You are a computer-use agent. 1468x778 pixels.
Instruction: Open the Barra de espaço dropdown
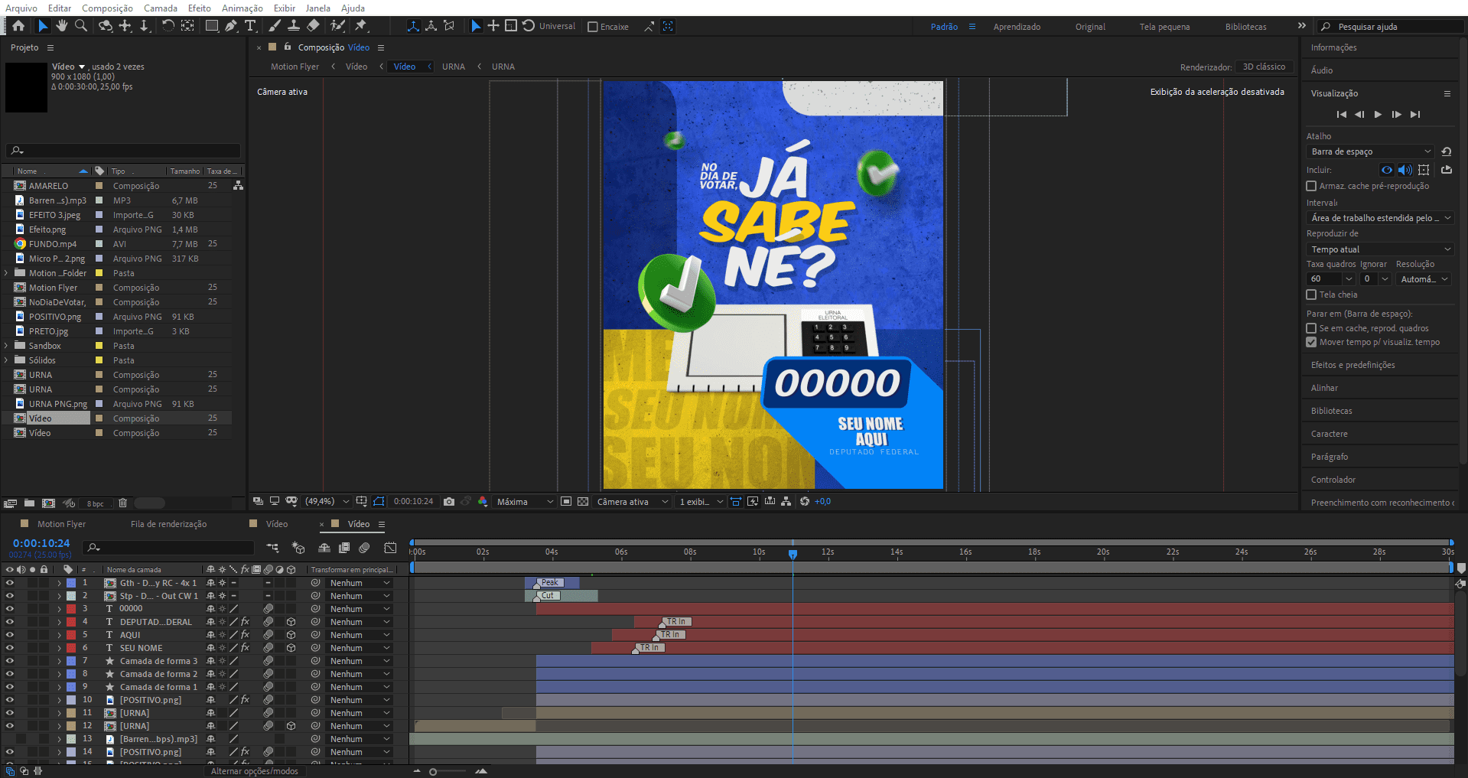coord(1369,151)
